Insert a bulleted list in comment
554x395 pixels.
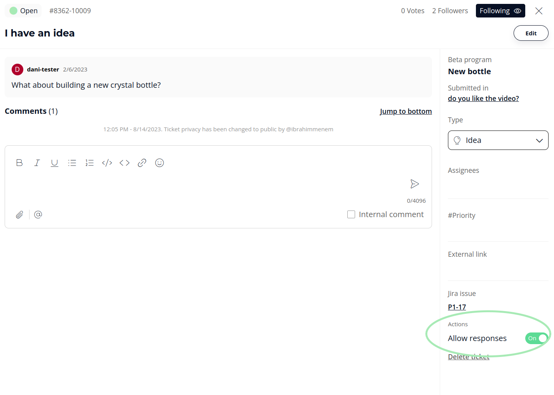click(72, 163)
